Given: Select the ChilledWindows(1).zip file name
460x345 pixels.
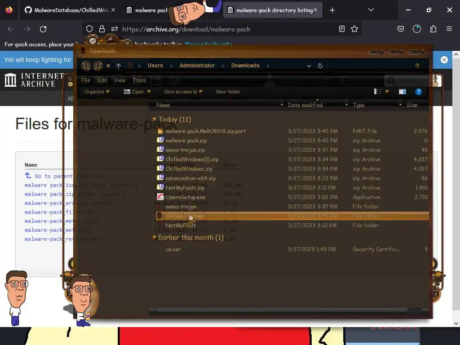Looking at the screenshot, I should [x=192, y=159].
